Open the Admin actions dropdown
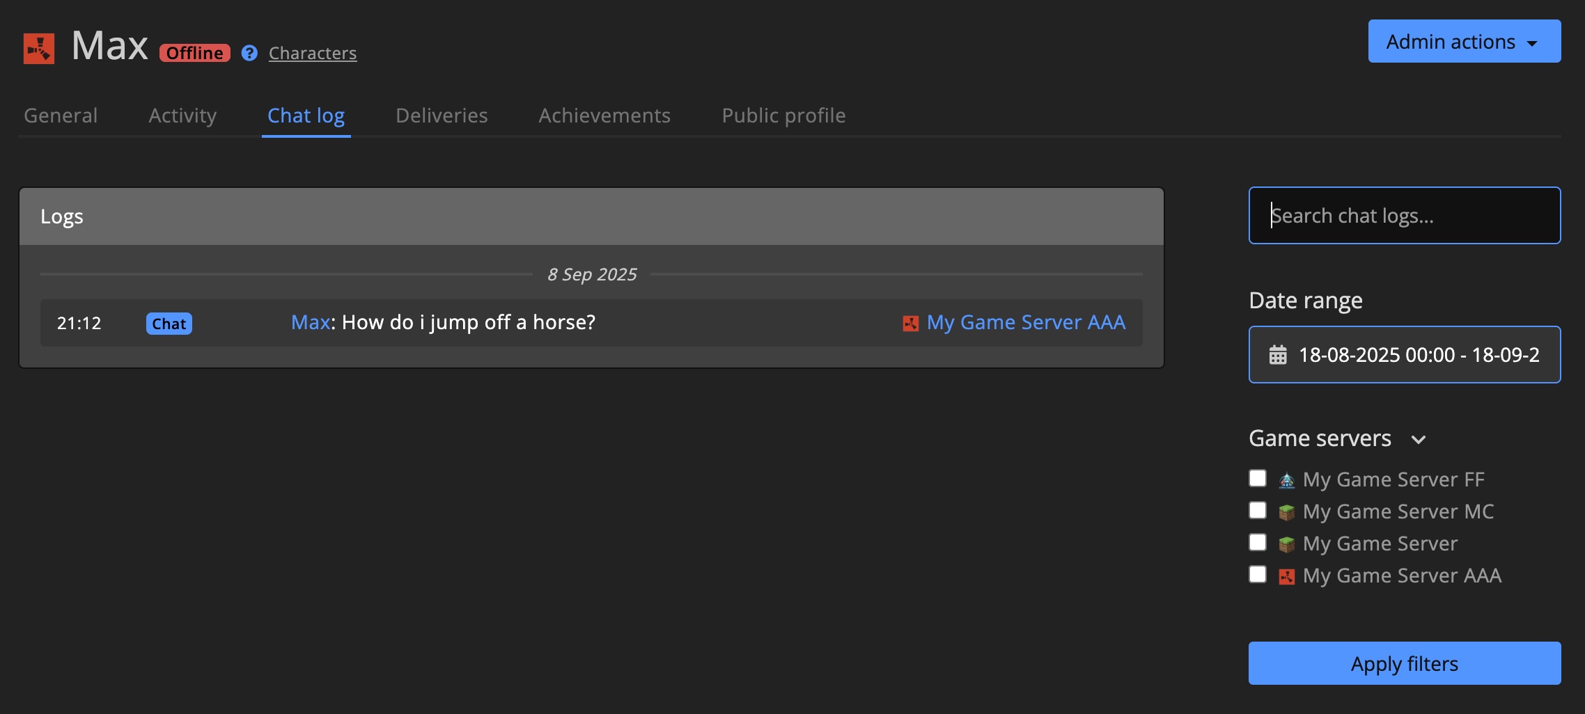This screenshot has width=1585, height=714. point(1464,42)
